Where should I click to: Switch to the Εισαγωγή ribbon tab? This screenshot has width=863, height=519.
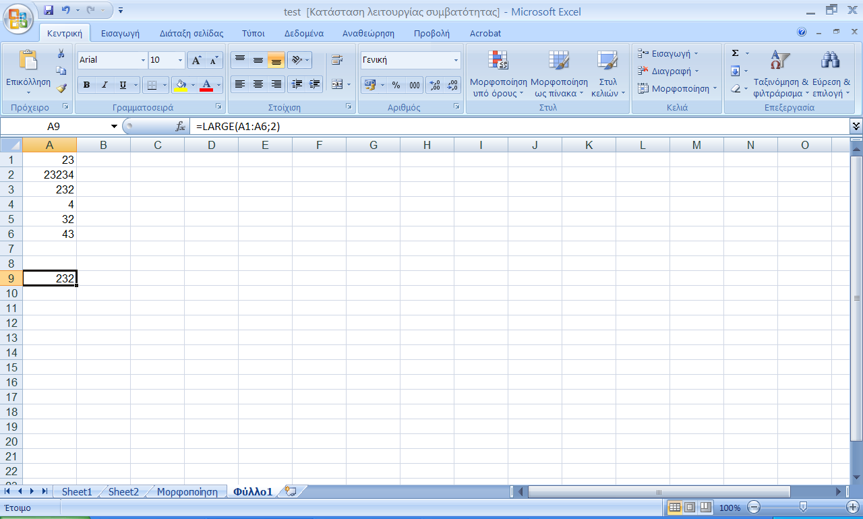point(120,33)
